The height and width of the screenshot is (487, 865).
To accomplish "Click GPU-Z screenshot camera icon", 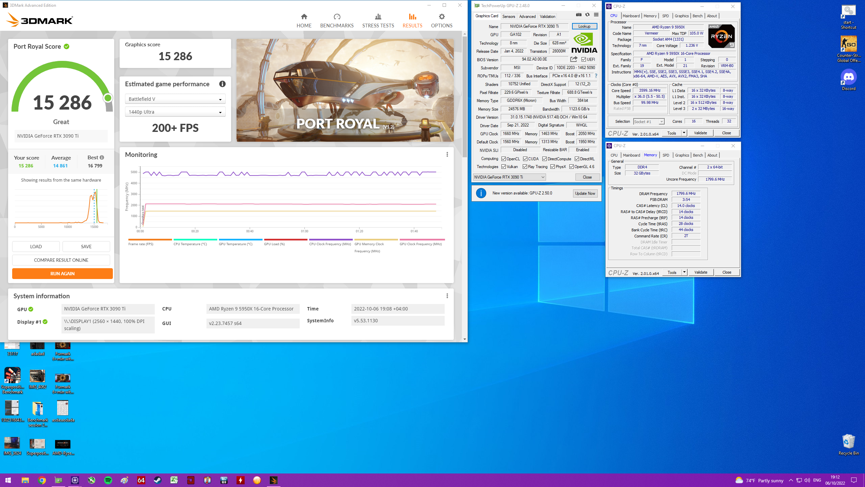I will point(579,15).
